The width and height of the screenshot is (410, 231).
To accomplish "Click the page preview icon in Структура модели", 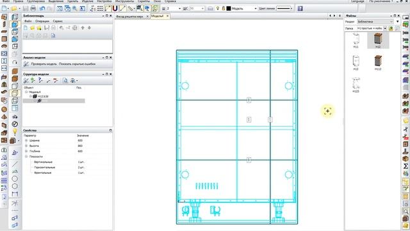I will pyautogui.click(x=65, y=80).
